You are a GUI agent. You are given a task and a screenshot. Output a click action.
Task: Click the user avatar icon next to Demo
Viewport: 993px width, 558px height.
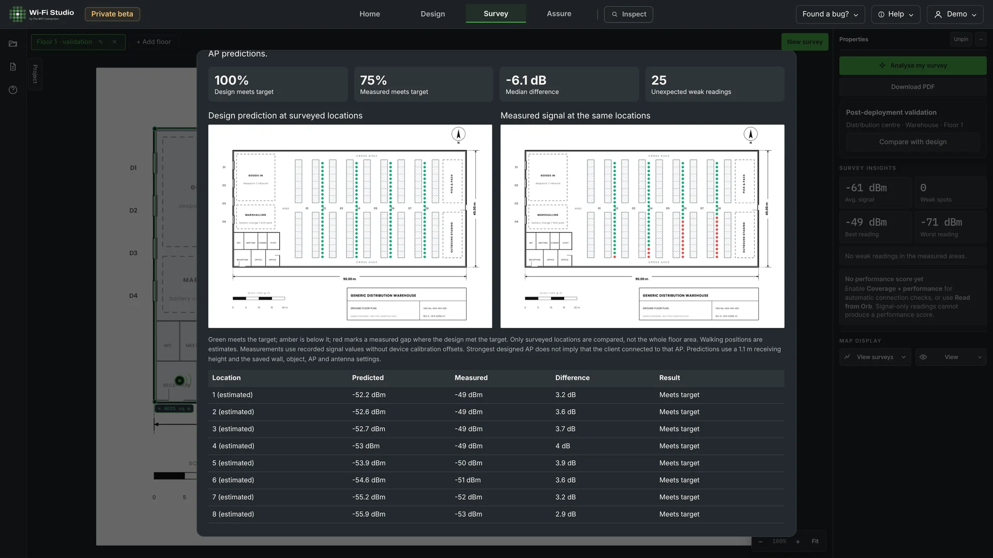(938, 14)
